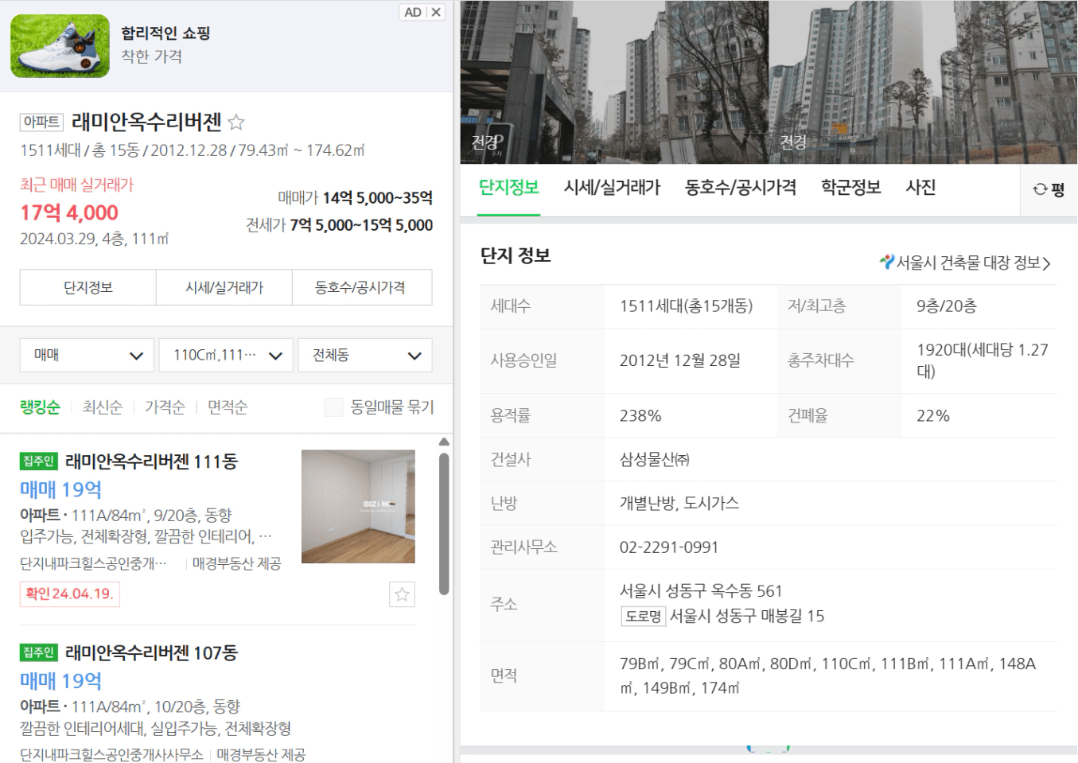Open the second 전경 complex photo
The height and width of the screenshot is (763, 1078).
pyautogui.click(x=923, y=82)
